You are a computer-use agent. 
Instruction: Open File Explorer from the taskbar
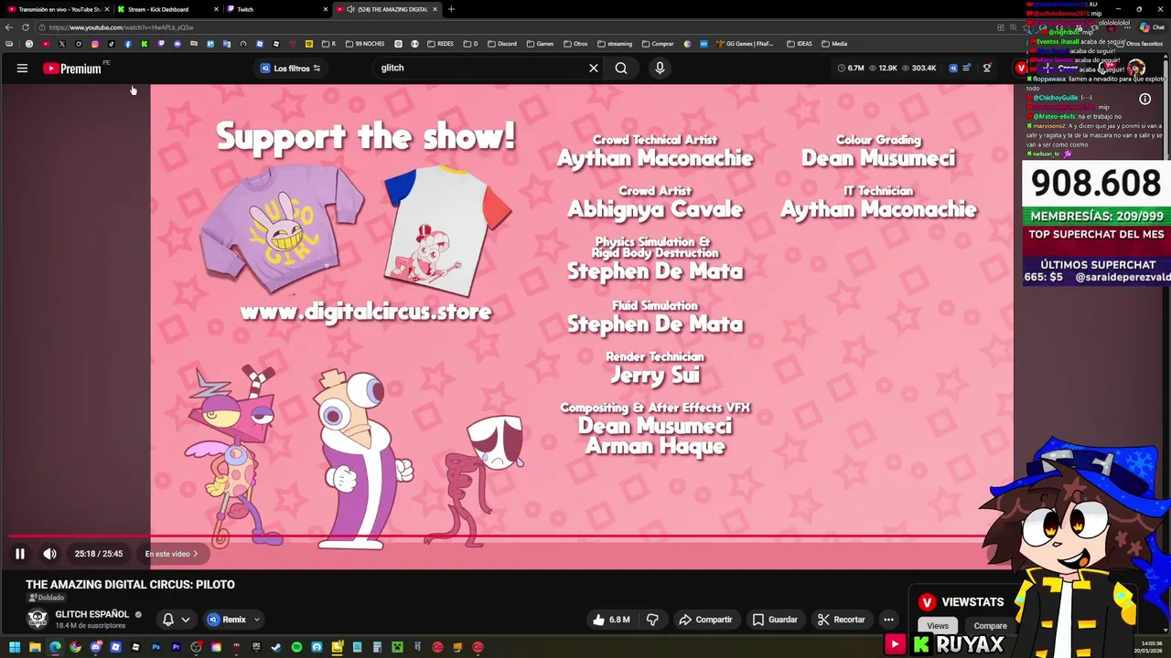click(35, 647)
